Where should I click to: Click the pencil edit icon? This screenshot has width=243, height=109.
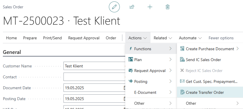click(x=114, y=7)
